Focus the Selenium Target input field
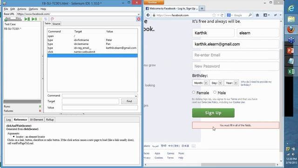The width and height of the screenshot is (298, 168). [90, 101]
